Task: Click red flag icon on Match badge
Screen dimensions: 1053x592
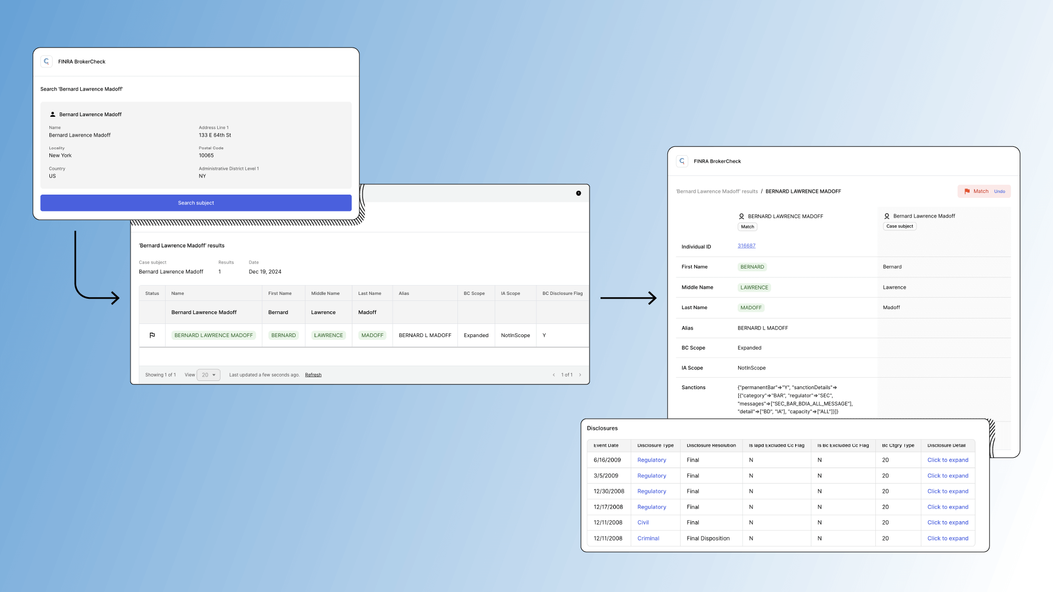Action: pyautogui.click(x=967, y=191)
